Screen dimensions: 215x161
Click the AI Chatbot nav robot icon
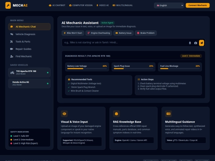pyautogui.click(x=50, y=5)
